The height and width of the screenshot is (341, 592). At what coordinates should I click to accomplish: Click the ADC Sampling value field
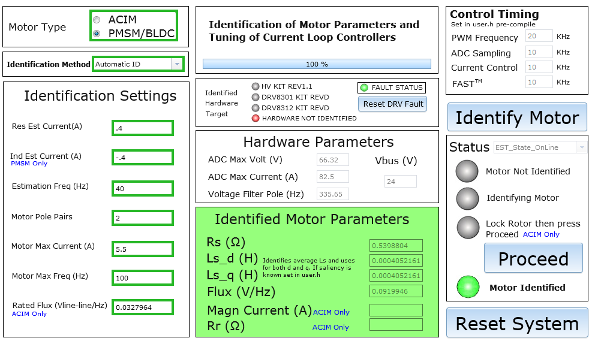pyautogui.click(x=539, y=52)
